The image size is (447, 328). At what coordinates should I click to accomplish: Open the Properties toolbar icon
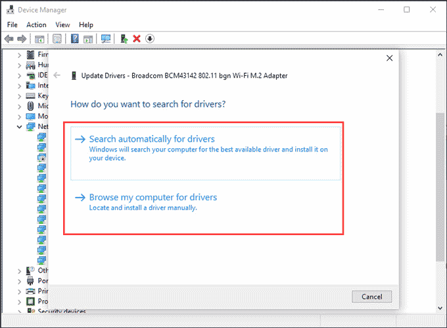click(x=57, y=39)
